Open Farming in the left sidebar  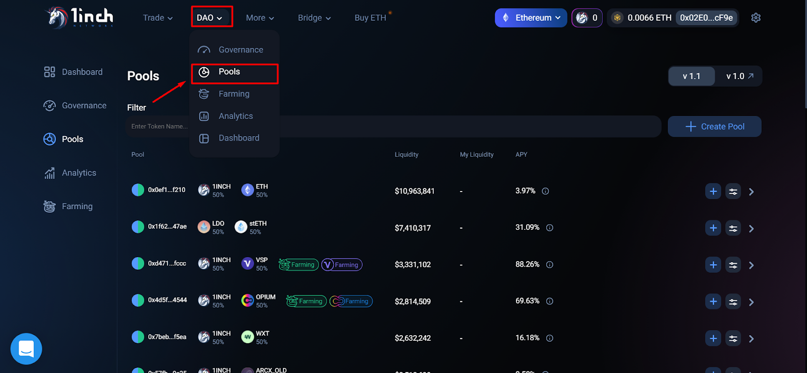point(68,206)
